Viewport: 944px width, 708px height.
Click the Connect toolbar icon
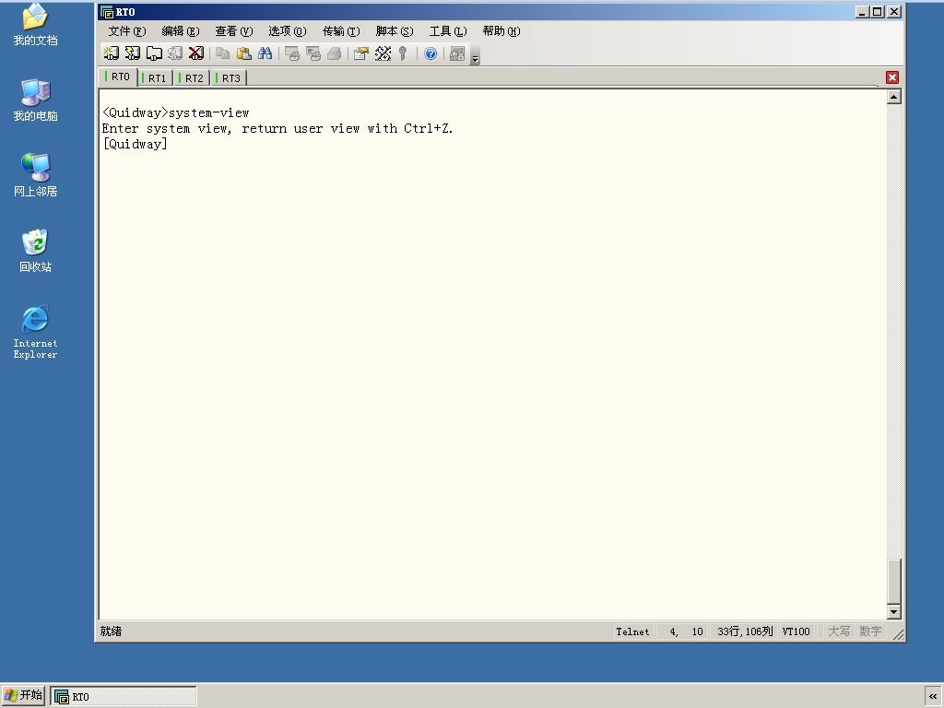(x=112, y=53)
